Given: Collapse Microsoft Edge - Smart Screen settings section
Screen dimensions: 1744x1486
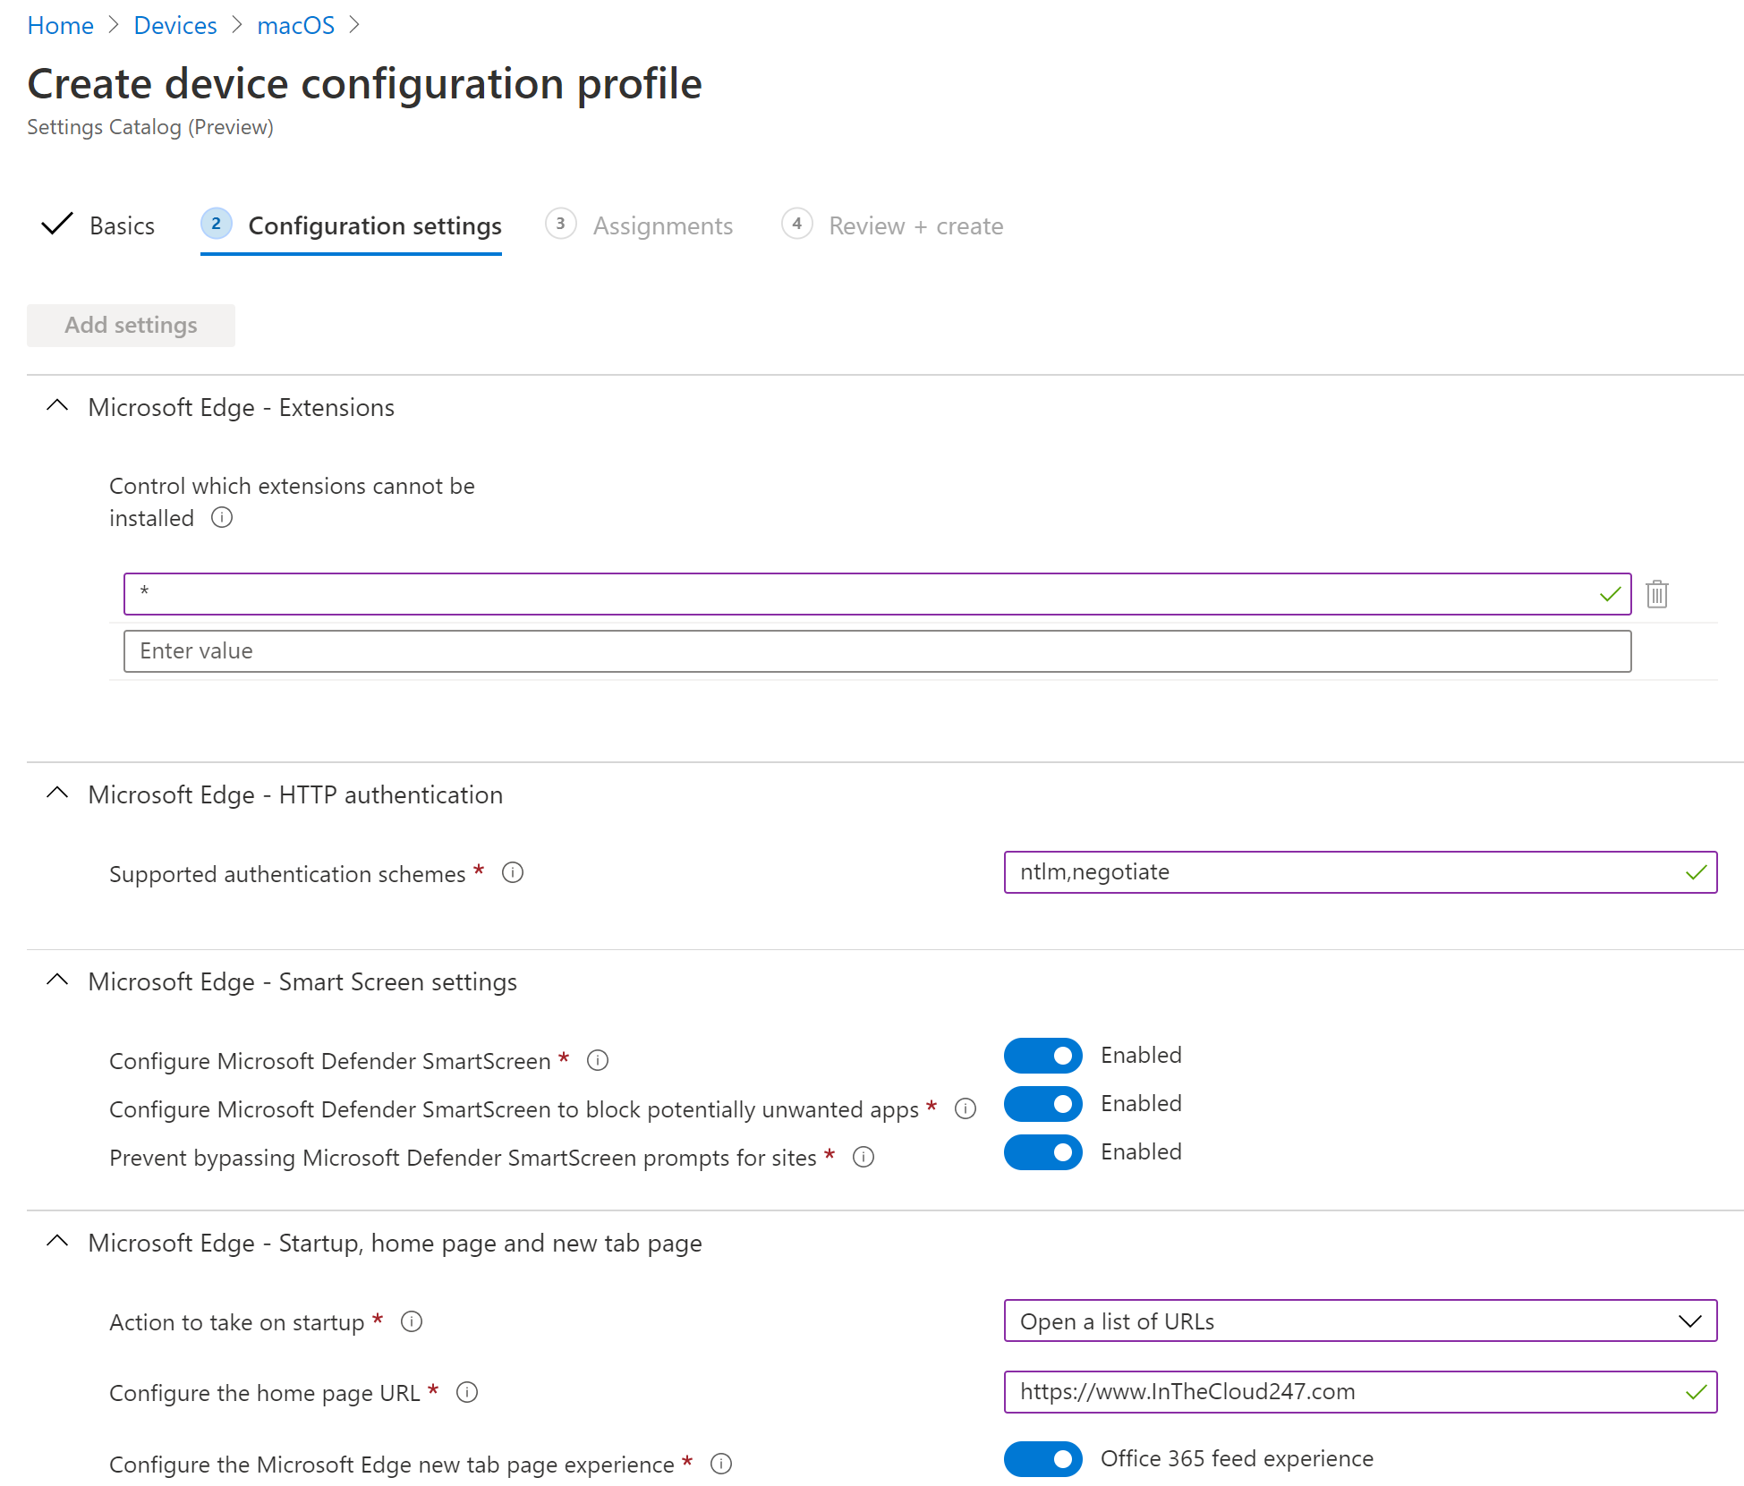Looking at the screenshot, I should point(57,981).
